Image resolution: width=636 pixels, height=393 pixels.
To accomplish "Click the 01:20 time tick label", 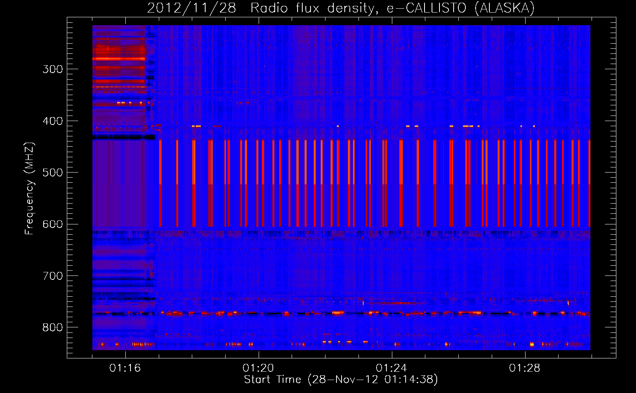I will [x=258, y=368].
